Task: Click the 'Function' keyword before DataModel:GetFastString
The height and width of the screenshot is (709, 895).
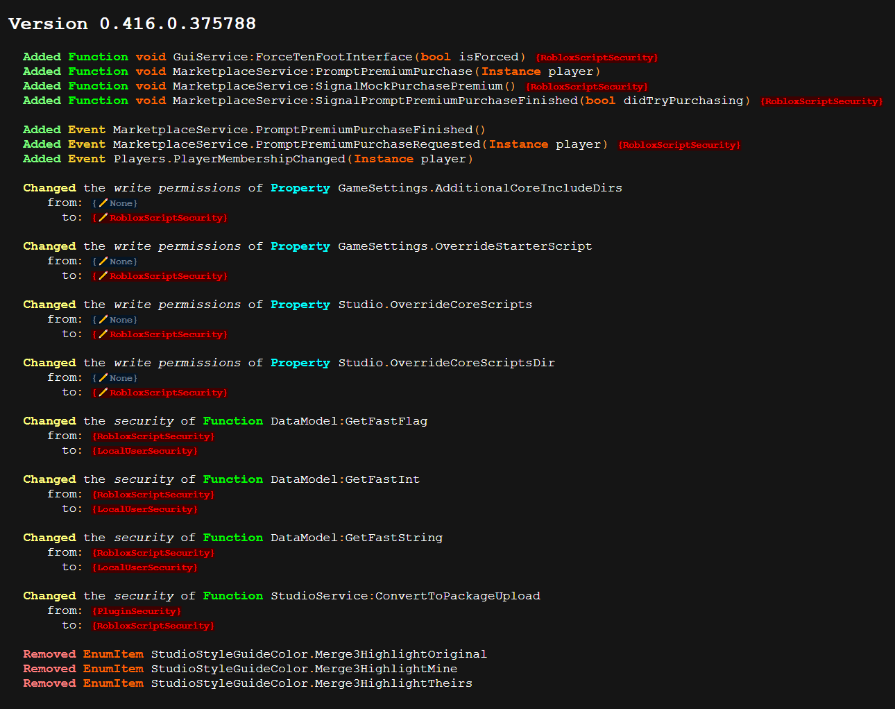Action: 233,538
